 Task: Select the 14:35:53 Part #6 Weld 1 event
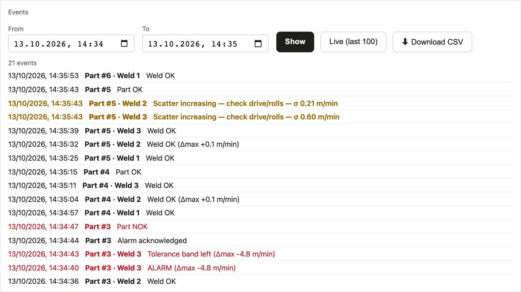coord(260,76)
